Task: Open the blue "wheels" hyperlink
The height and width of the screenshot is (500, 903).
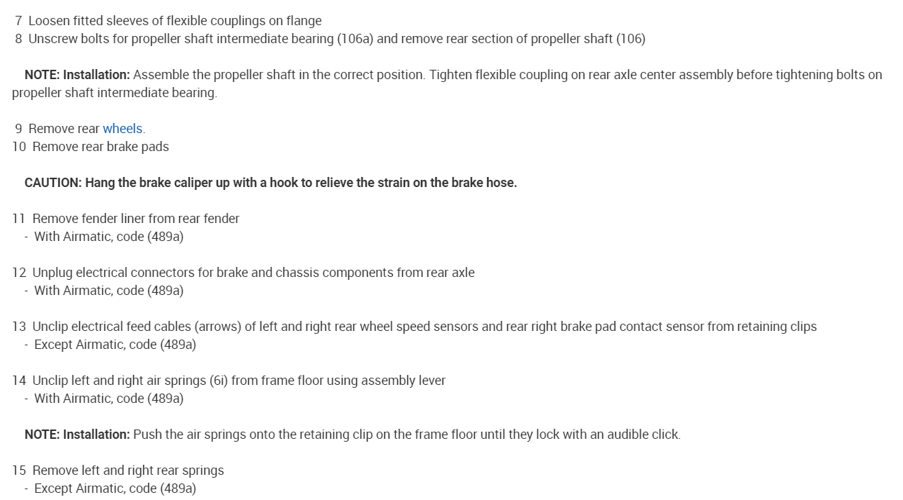Action: click(122, 129)
